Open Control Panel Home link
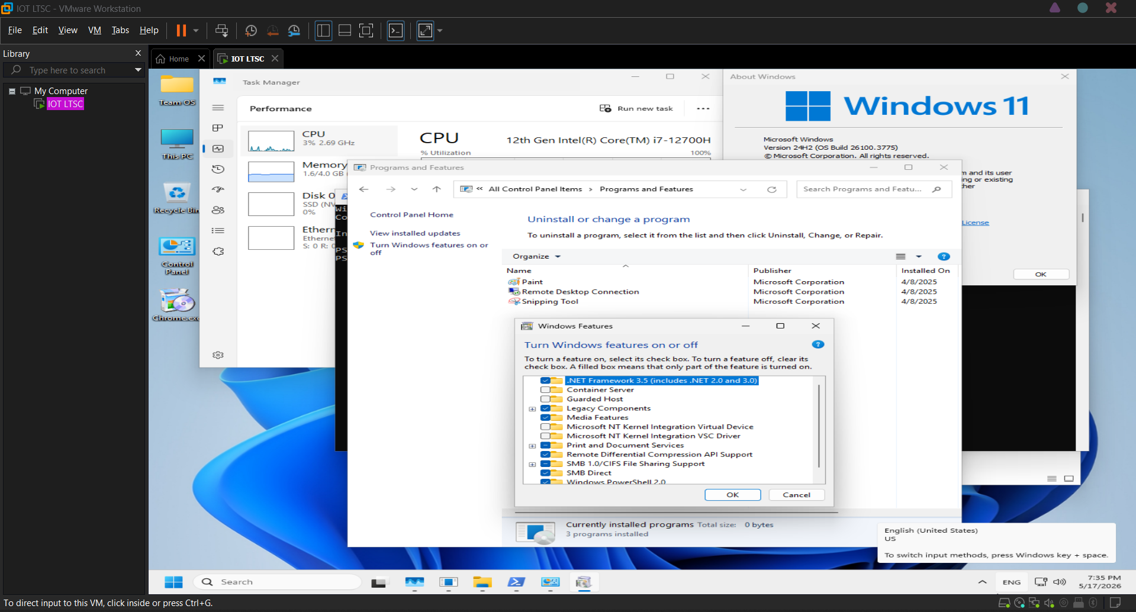Viewport: 1136px width, 612px height. click(x=412, y=215)
